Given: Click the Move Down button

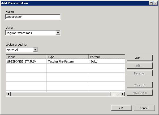Looking at the screenshot, I should pos(140,93).
